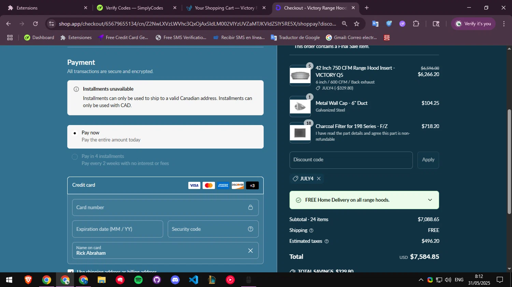512x287 pixels.
Task: Focus the Discount code field
Action: pyautogui.click(x=351, y=160)
